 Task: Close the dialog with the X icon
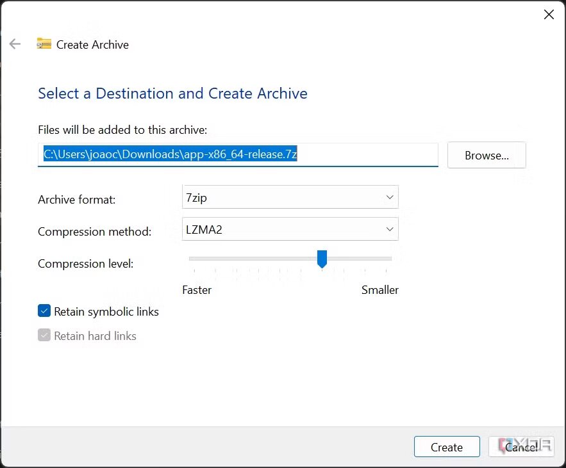click(x=549, y=15)
